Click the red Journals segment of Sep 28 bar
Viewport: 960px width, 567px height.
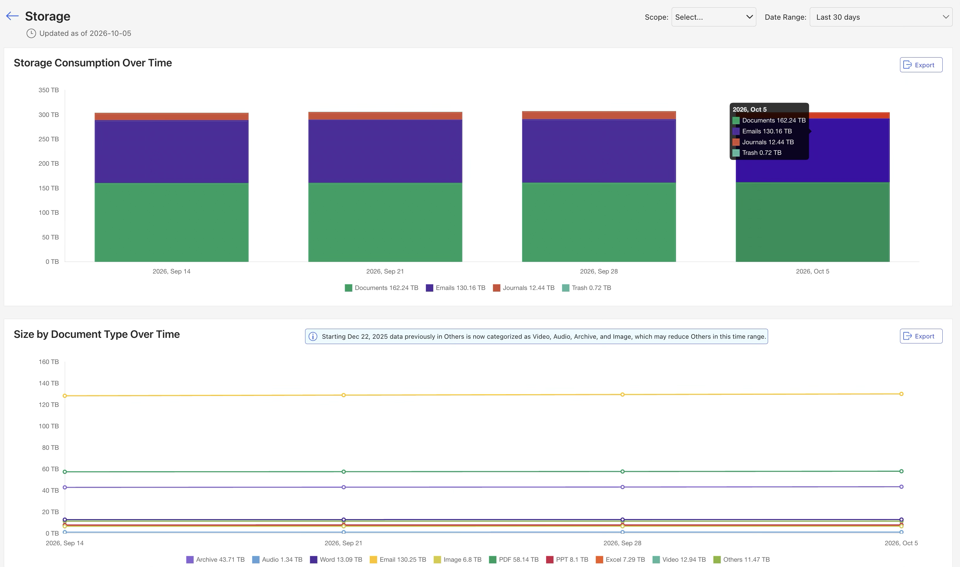coord(599,115)
